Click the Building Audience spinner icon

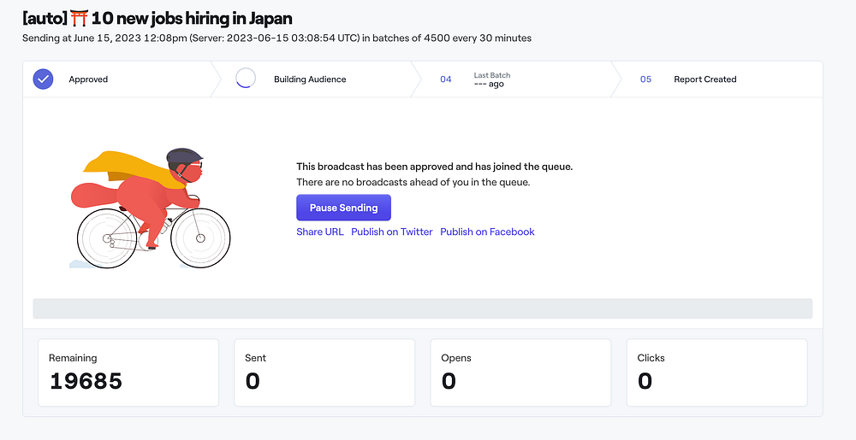[x=246, y=79]
